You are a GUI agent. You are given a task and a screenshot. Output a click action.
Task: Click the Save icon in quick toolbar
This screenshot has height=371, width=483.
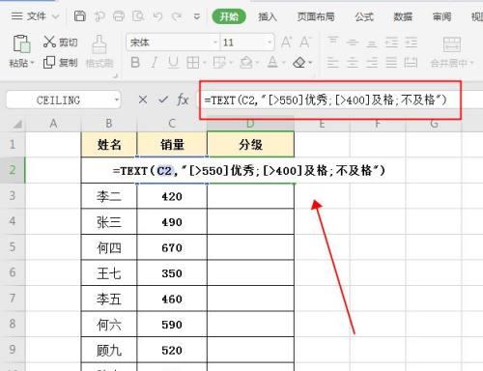coord(80,16)
